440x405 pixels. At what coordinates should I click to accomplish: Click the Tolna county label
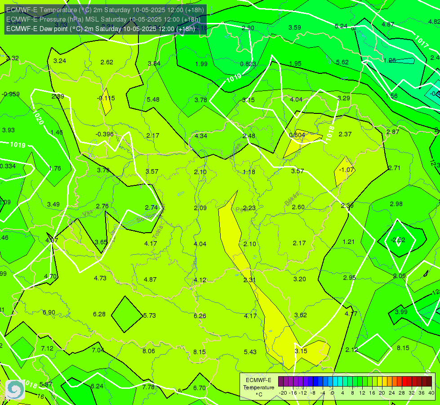point(159,232)
